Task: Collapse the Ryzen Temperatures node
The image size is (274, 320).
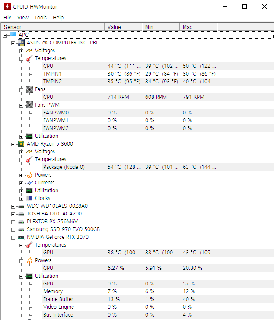Action: click(x=21, y=160)
